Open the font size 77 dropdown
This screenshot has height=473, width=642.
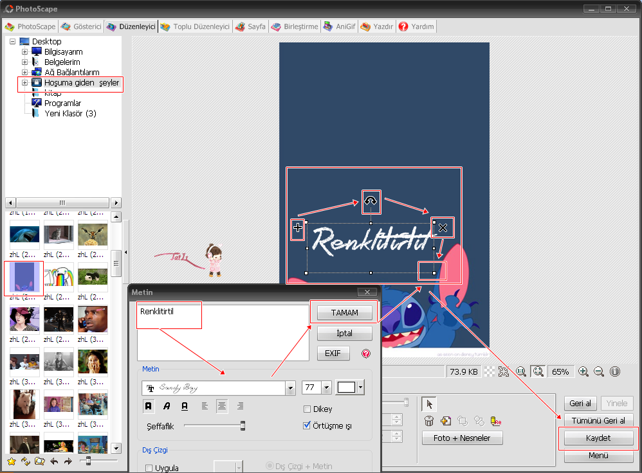(326, 388)
